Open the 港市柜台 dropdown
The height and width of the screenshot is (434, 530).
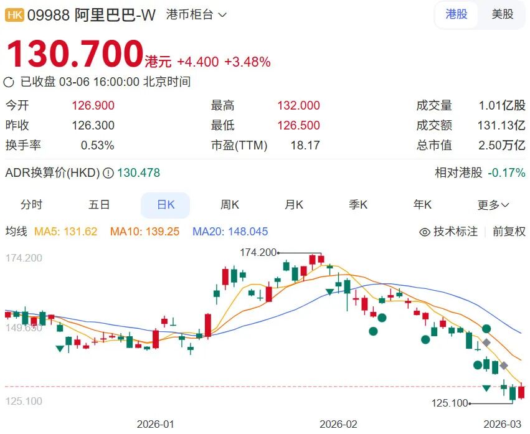pyautogui.click(x=196, y=14)
